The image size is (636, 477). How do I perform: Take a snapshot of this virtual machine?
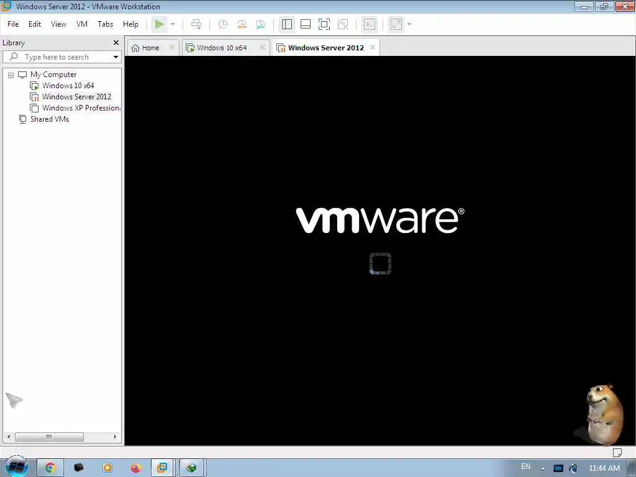tap(223, 24)
